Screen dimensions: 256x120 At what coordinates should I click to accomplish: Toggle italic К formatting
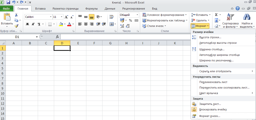[x=33, y=24]
